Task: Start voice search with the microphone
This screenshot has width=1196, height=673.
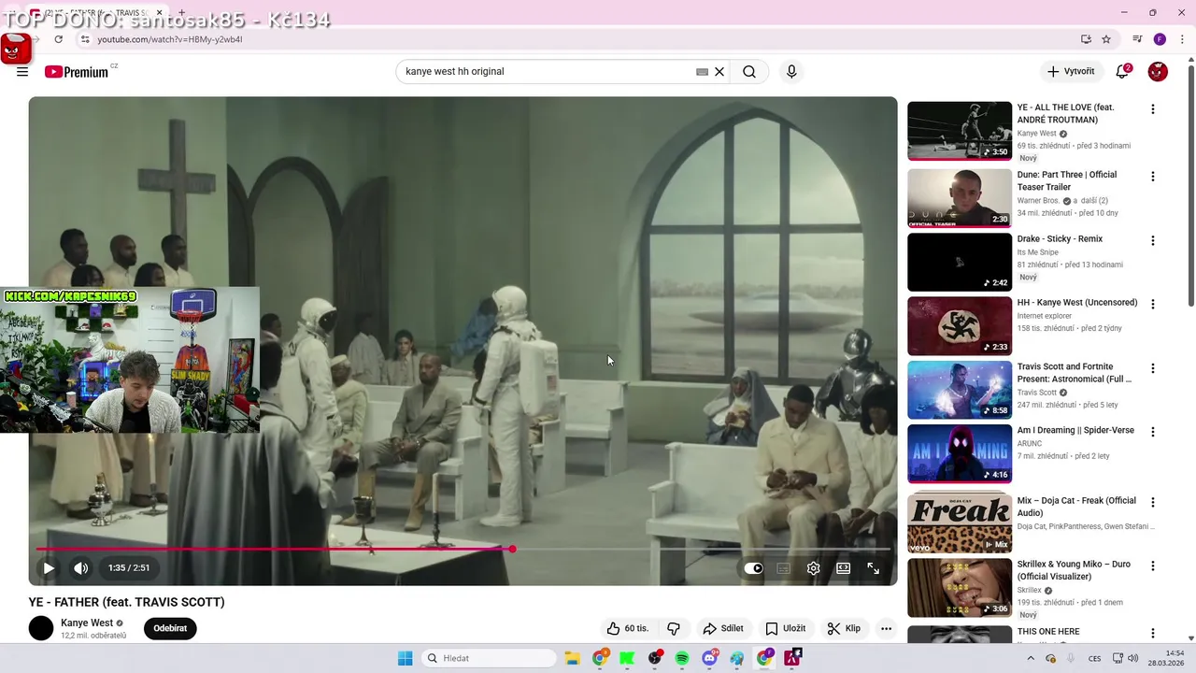Action: tap(791, 72)
